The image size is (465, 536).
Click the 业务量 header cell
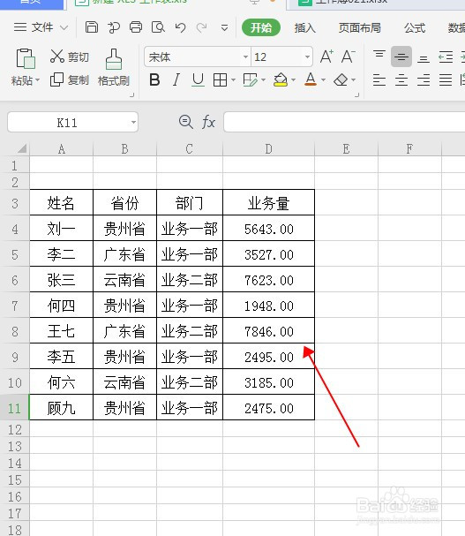(268, 203)
